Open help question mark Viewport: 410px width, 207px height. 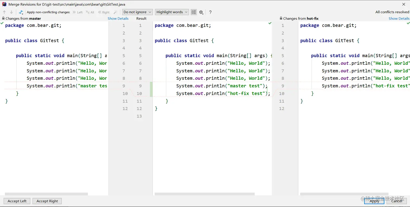[210, 12]
